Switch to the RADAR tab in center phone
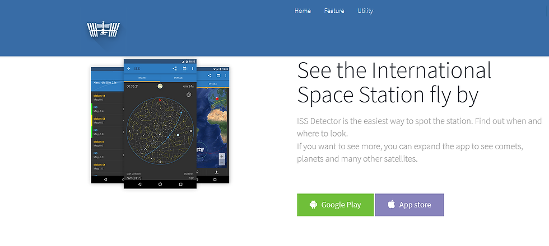The image size is (549, 246). (x=142, y=78)
